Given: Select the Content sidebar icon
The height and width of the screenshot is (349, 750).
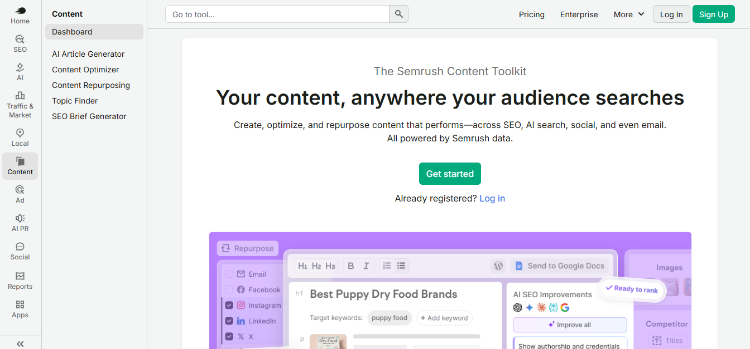Looking at the screenshot, I should click(x=20, y=166).
